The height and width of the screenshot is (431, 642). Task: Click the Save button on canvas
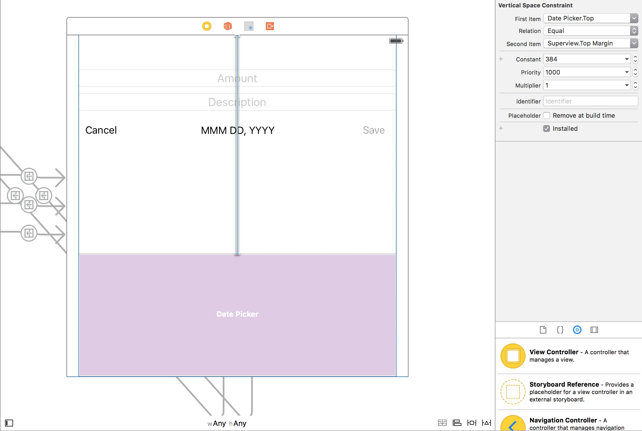point(374,130)
